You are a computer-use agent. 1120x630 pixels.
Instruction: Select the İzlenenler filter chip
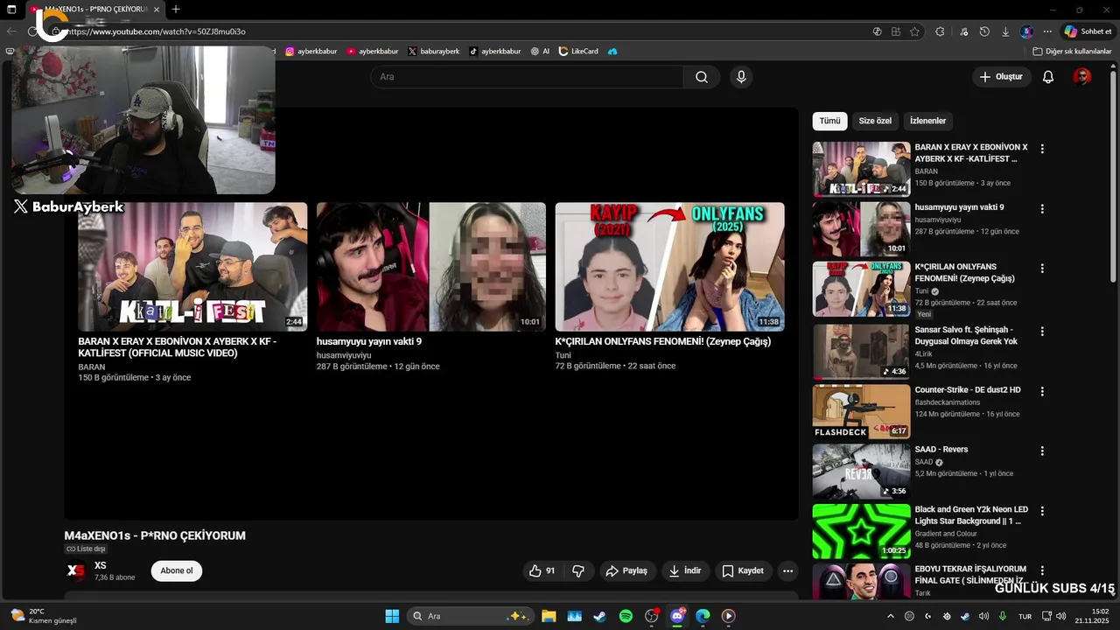tap(927, 121)
